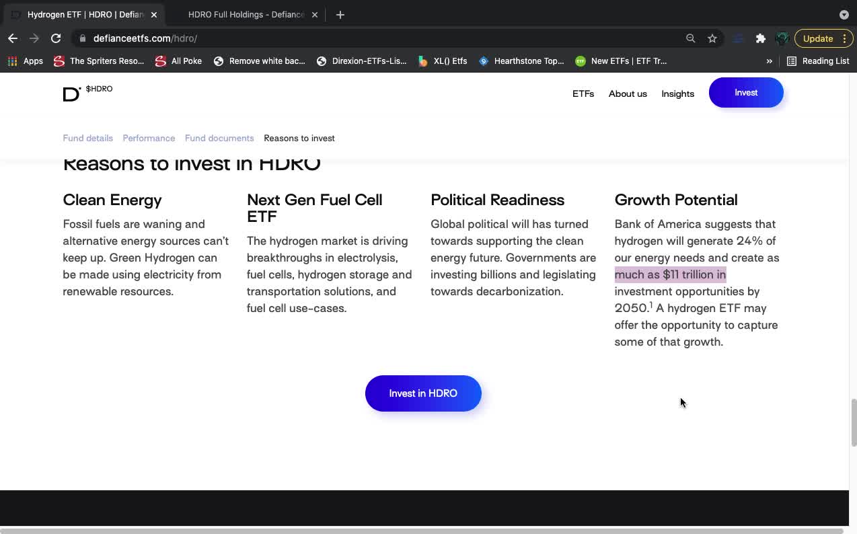
Task: Select Reasons to invest section link
Action: click(x=299, y=138)
